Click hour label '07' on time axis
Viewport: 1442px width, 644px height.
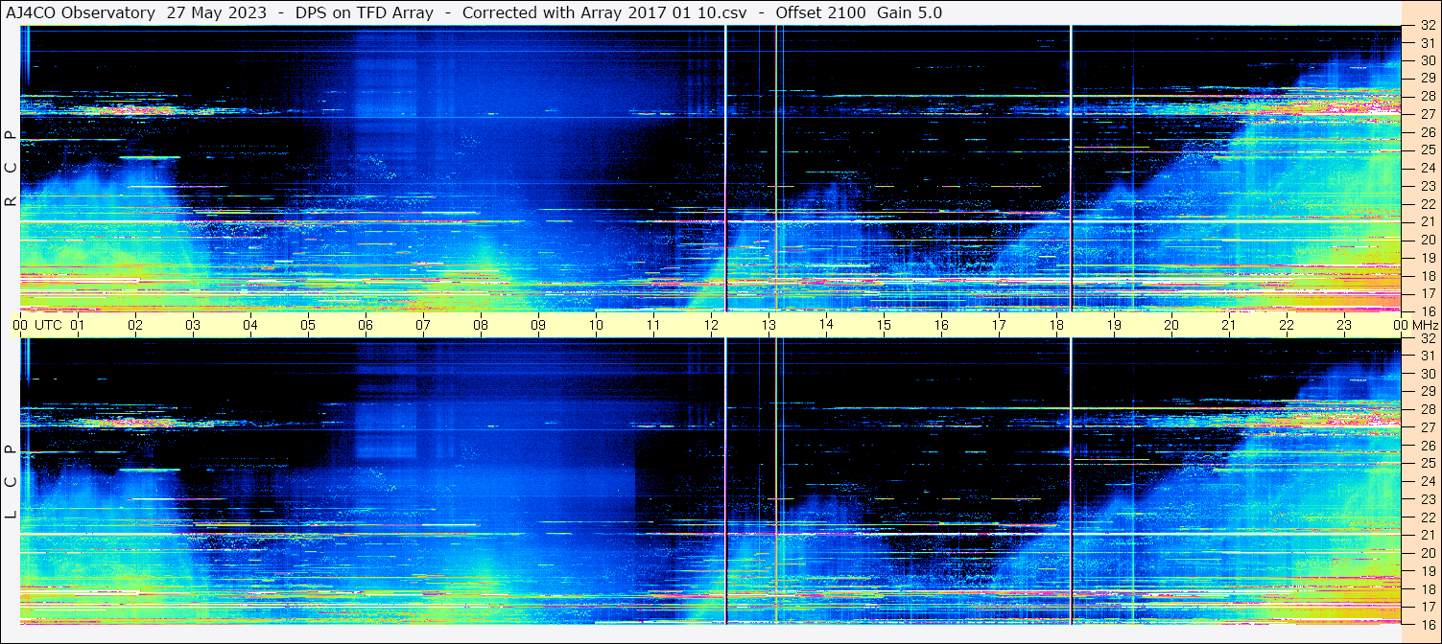pyautogui.click(x=423, y=325)
